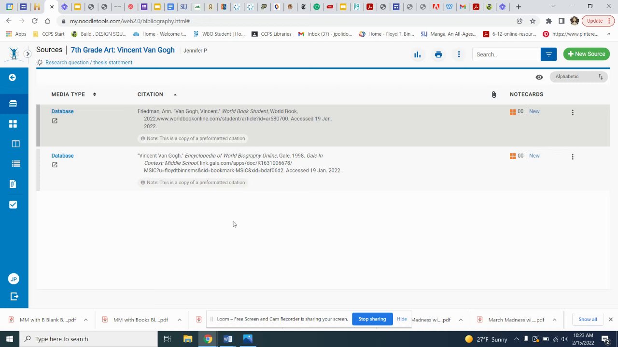618x347 pixels.
Task: Click the taskbar search box
Action: (89, 339)
